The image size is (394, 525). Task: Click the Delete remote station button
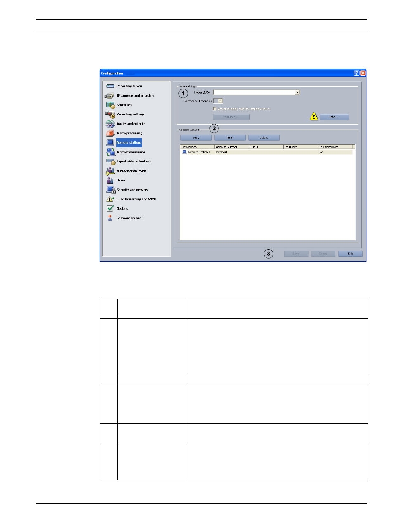264,138
